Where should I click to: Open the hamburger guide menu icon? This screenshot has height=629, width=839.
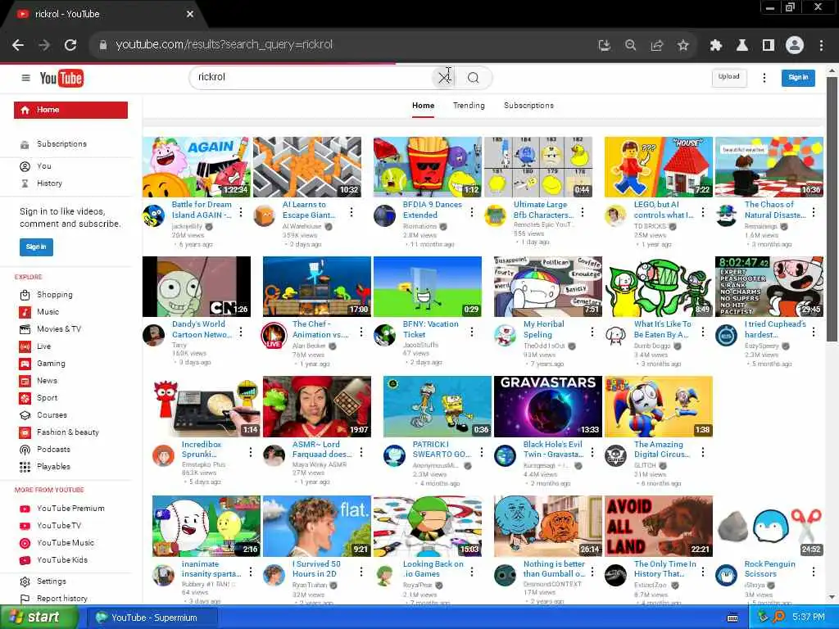25,78
